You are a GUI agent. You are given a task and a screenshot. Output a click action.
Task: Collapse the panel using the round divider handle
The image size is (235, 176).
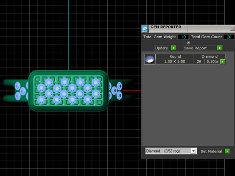(188, 43)
